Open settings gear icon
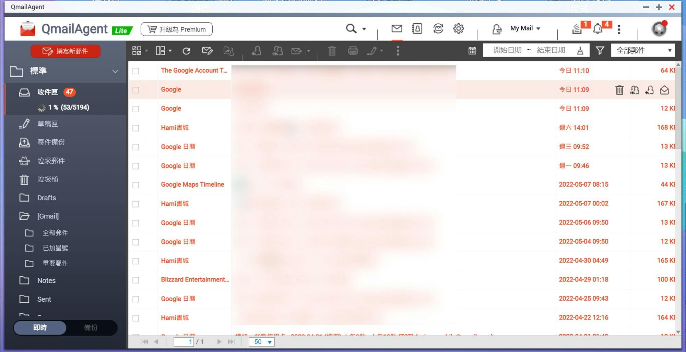 tap(459, 29)
